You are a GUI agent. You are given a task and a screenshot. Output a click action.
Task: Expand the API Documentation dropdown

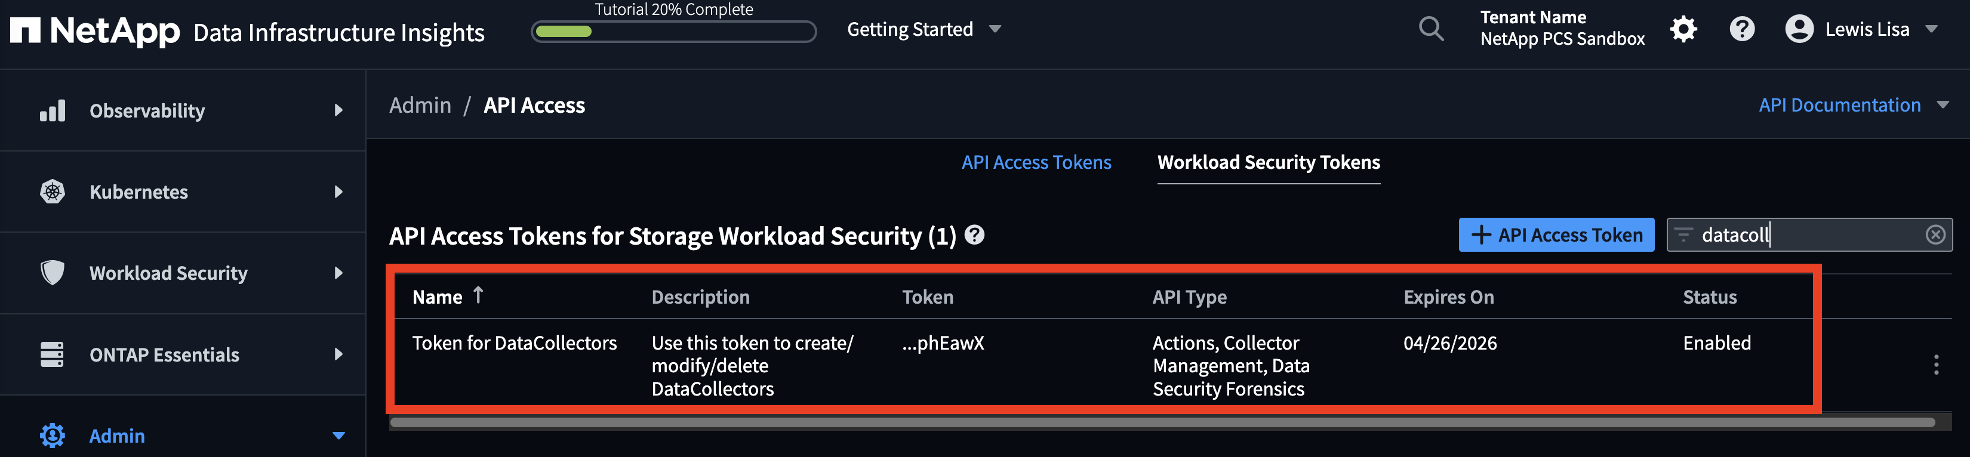tap(1943, 106)
